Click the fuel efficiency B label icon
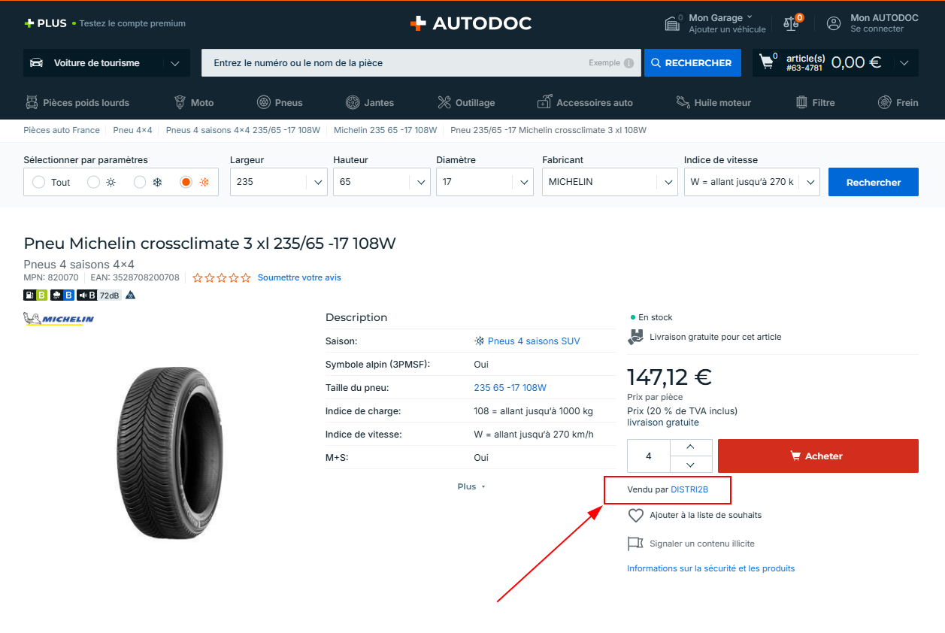 tap(35, 295)
